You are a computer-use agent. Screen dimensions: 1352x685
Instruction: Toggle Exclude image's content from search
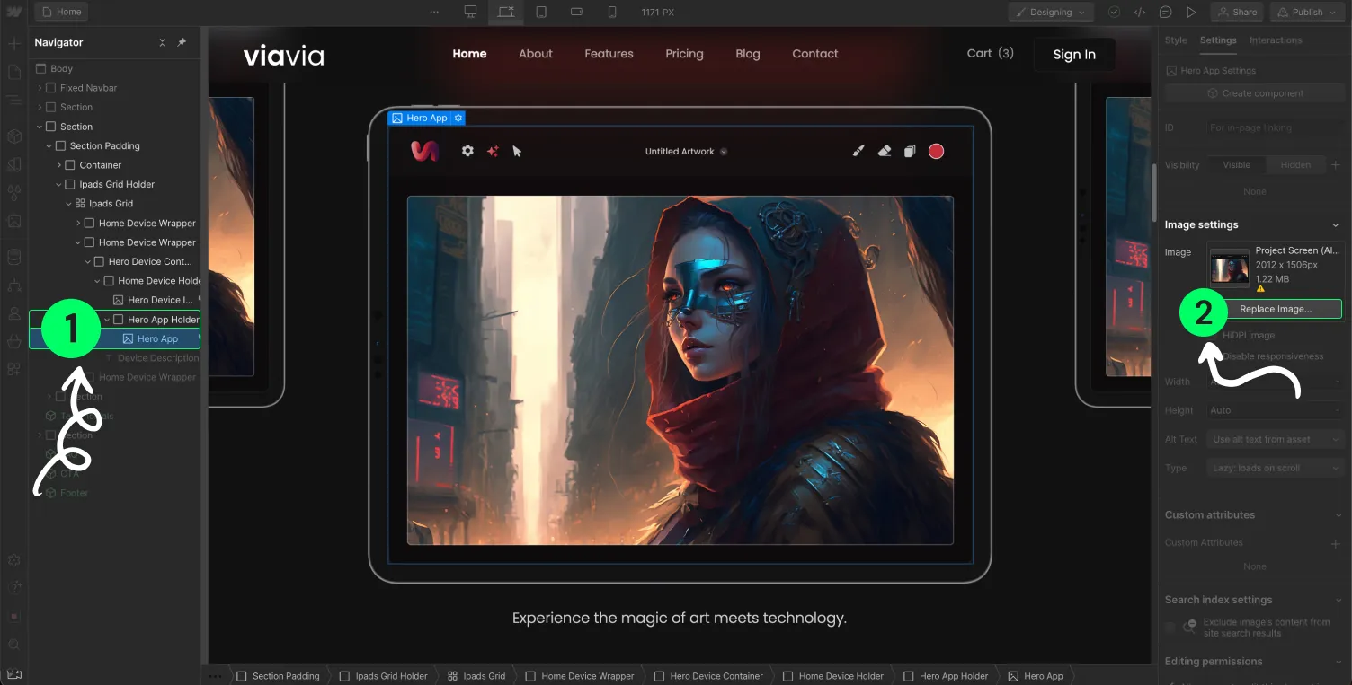[x=1170, y=627]
